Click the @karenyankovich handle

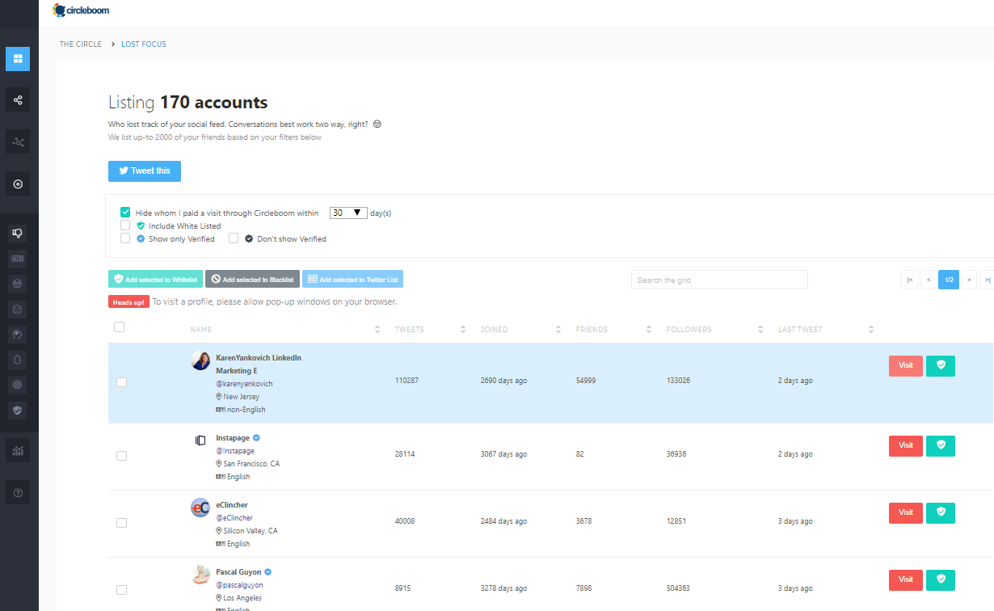(244, 384)
